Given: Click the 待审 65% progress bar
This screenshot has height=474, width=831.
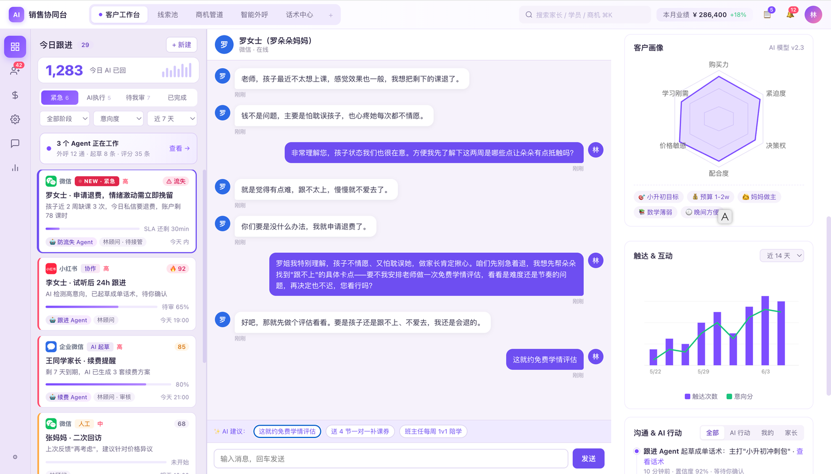Looking at the screenshot, I should [101, 307].
